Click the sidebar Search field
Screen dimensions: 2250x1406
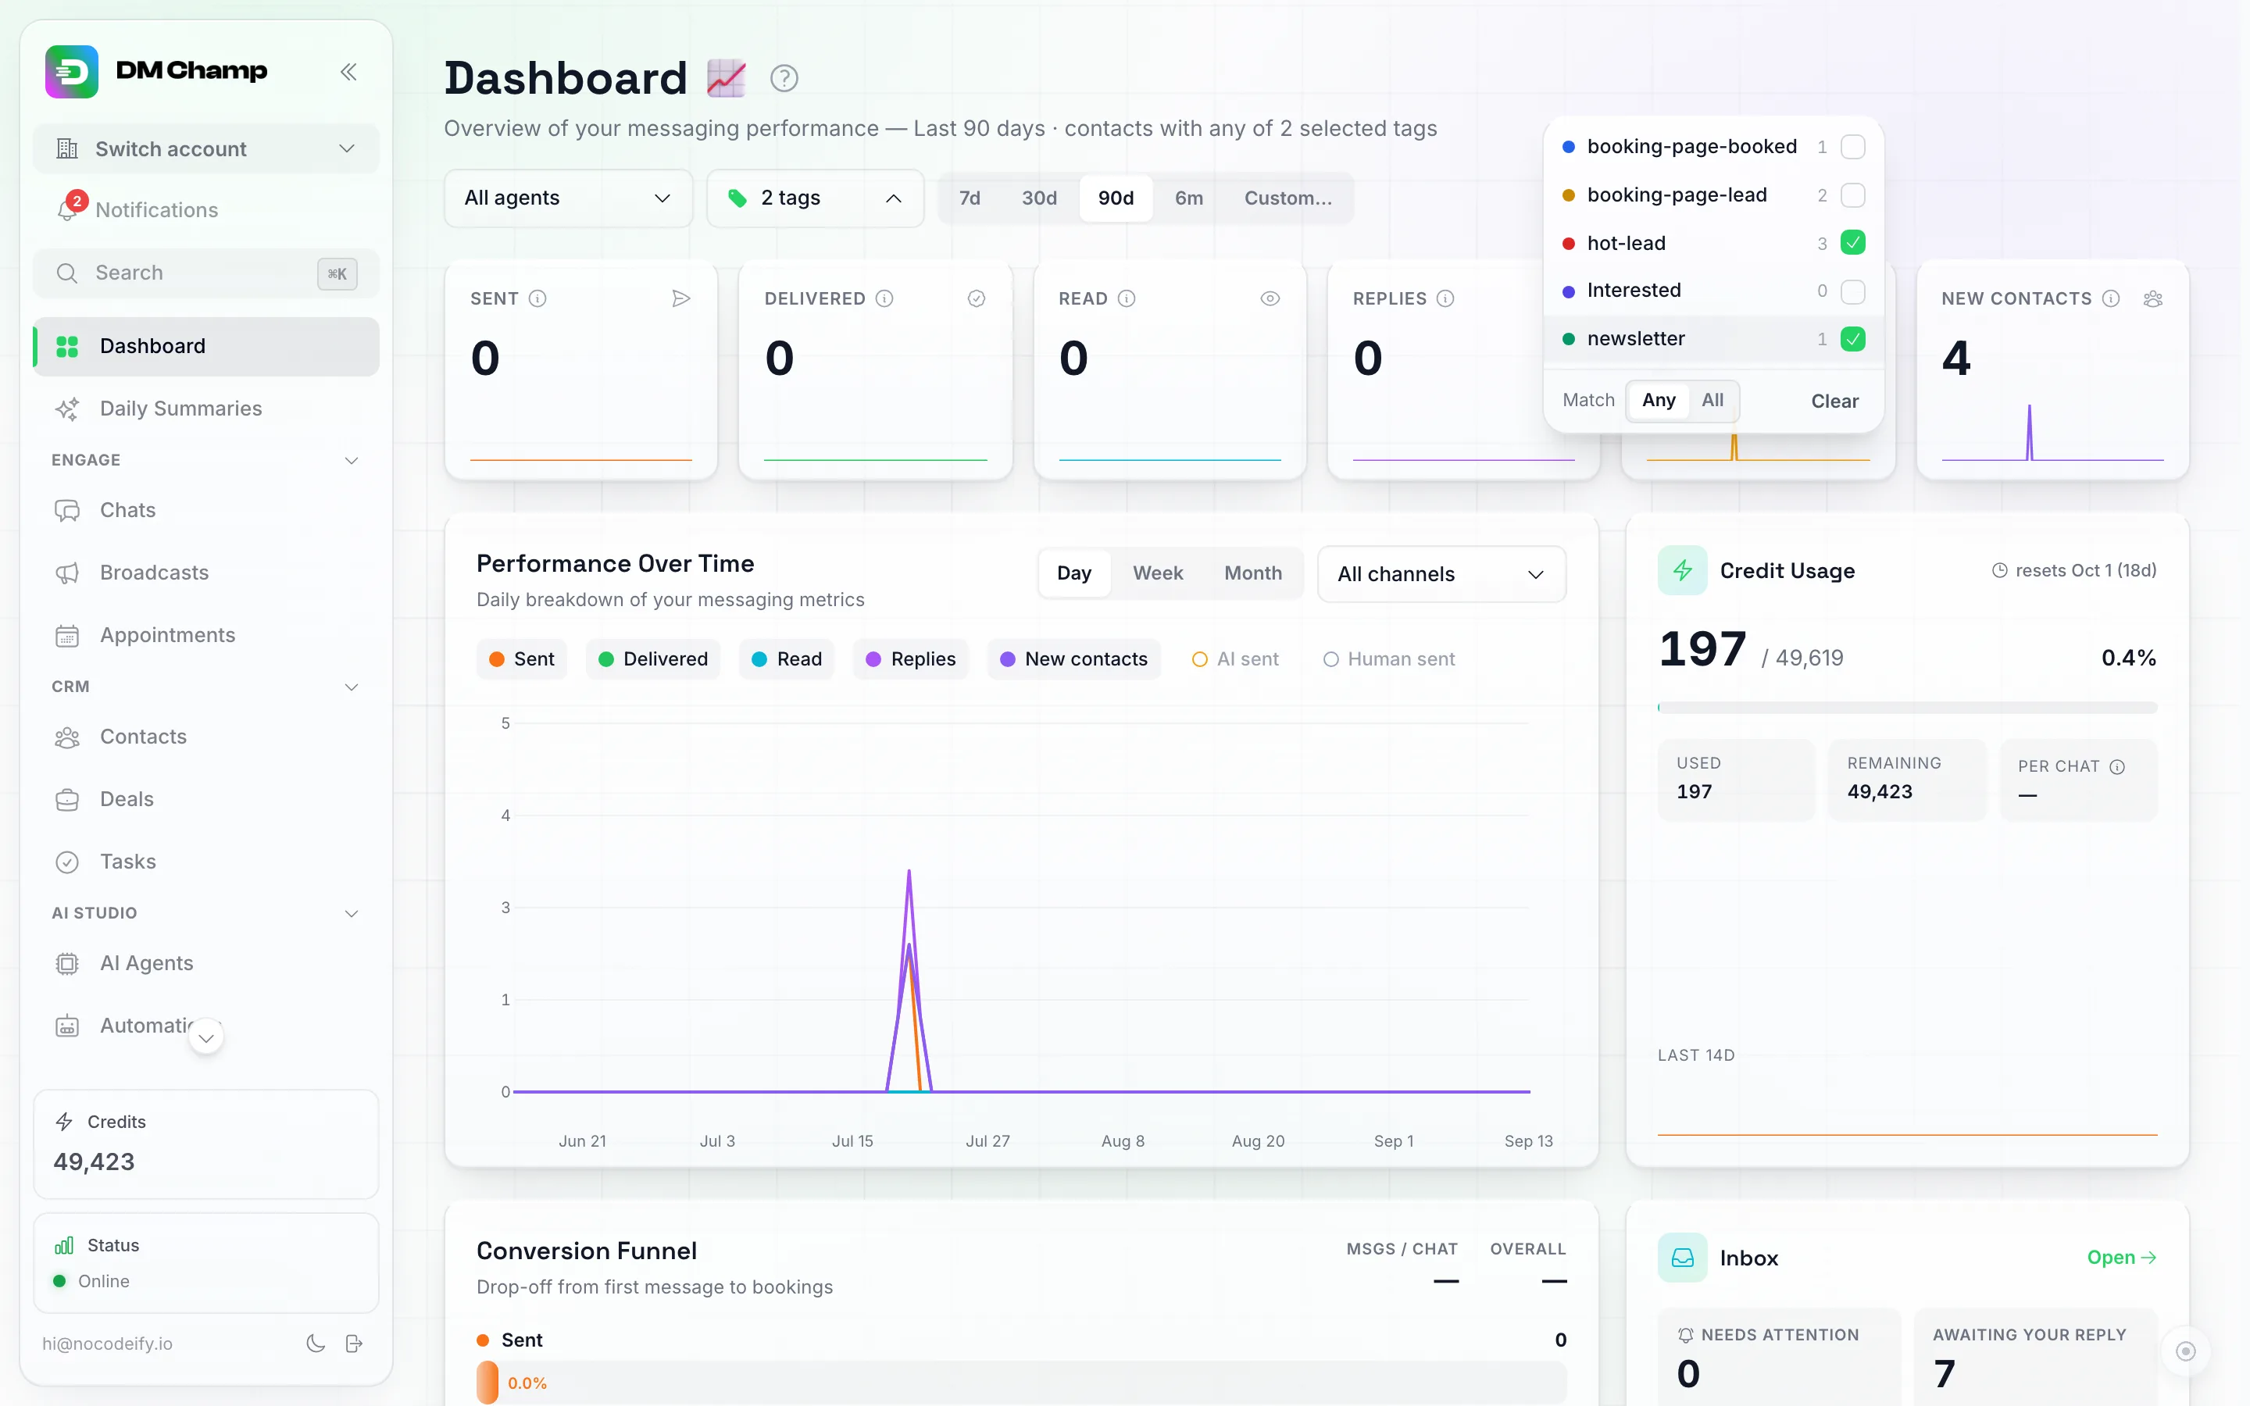[x=205, y=273]
